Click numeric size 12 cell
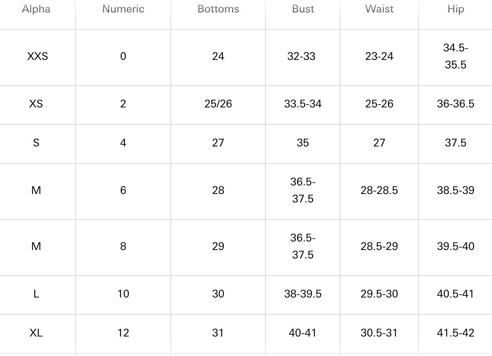 tap(123, 333)
